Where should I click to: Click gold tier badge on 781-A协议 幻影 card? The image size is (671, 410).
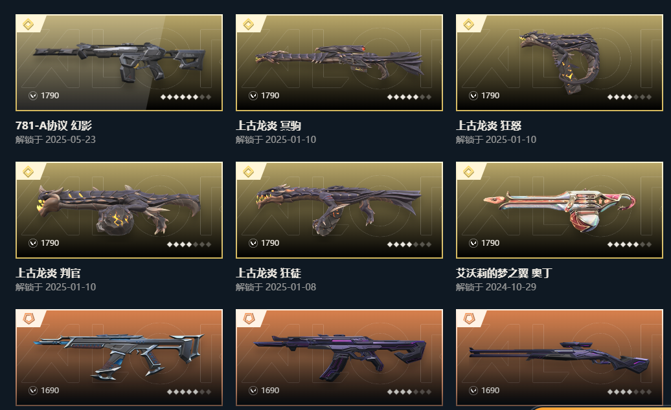[x=28, y=25]
